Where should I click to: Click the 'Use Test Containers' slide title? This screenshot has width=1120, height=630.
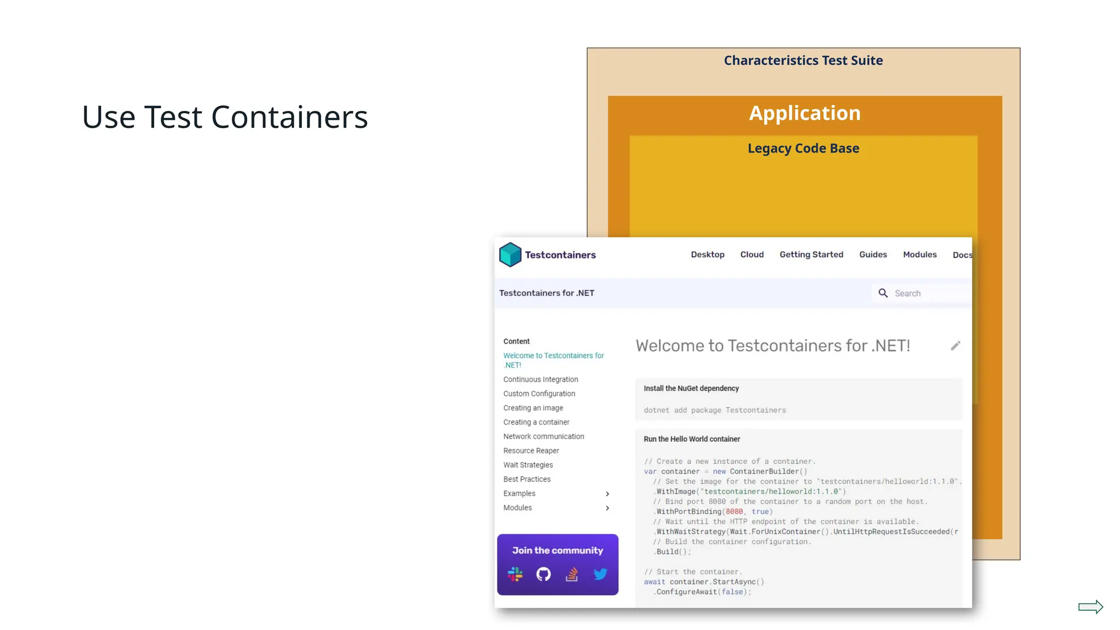pos(225,116)
